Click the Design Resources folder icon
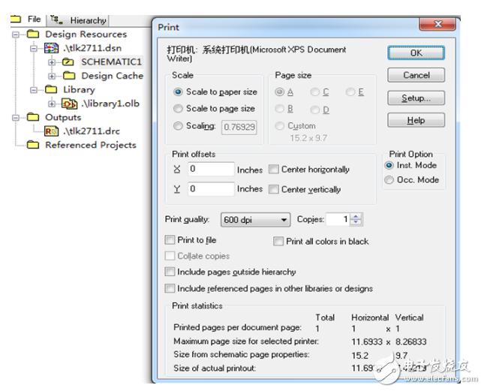The image size is (484, 391). coord(33,35)
